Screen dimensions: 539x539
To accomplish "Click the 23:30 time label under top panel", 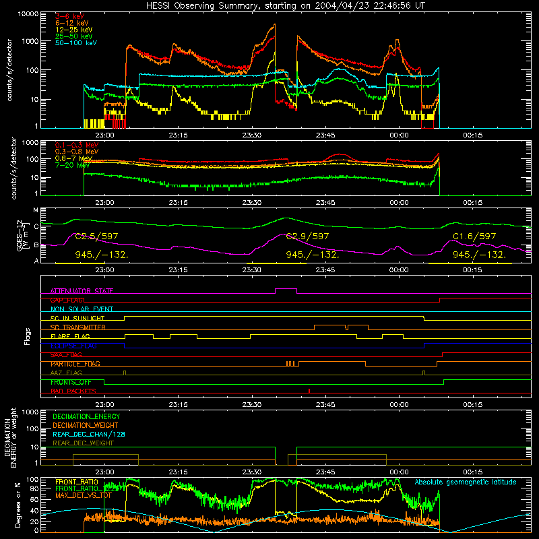I will (x=252, y=135).
